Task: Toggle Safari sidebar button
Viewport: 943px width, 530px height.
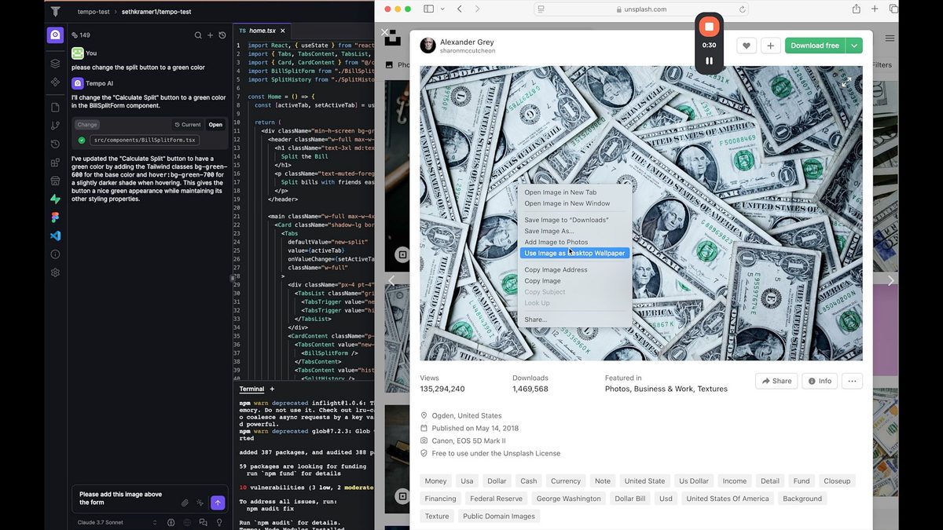Action: (x=428, y=9)
